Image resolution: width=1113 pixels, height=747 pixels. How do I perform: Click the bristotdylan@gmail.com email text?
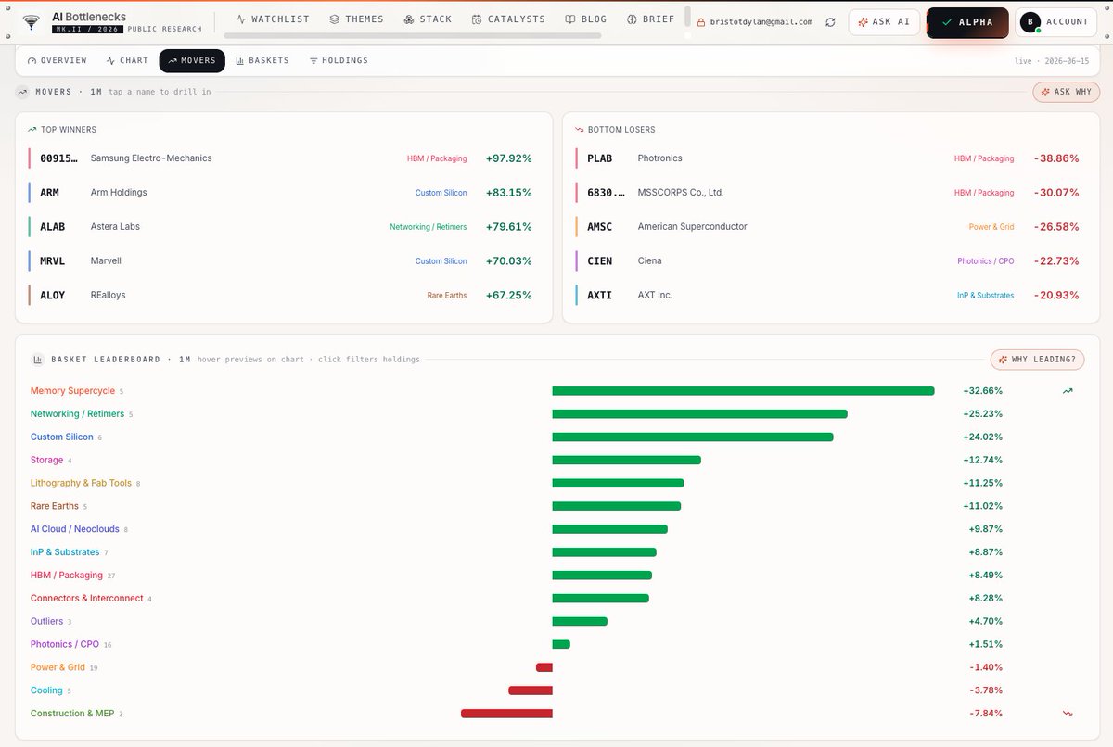[761, 22]
